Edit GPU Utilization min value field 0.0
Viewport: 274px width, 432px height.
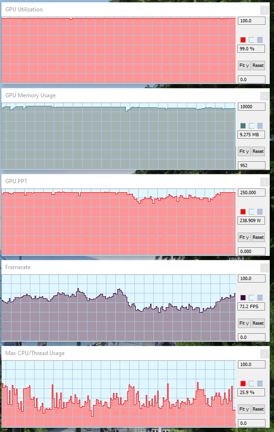tap(251, 80)
